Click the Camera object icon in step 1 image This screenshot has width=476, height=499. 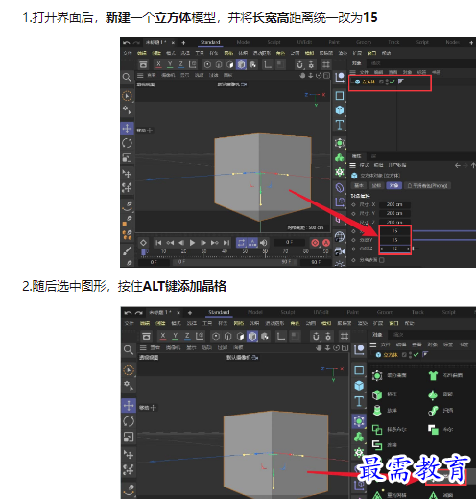pos(340,252)
